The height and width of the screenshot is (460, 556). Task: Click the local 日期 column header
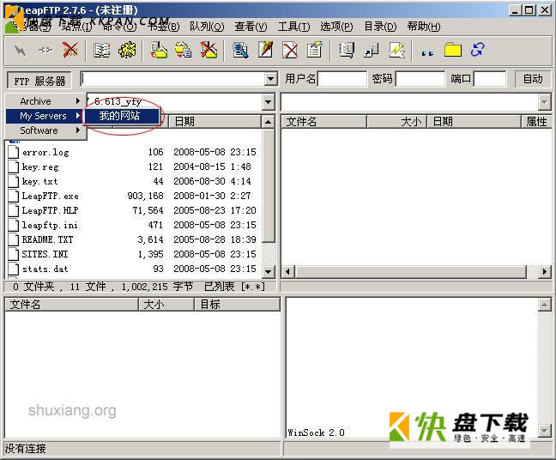coord(215,122)
